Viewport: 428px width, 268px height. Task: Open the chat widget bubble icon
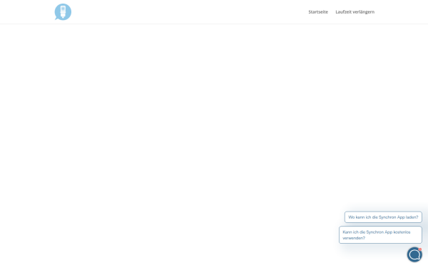tap(414, 254)
